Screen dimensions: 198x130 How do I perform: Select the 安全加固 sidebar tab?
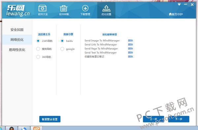pyautogui.click(x=17, y=30)
